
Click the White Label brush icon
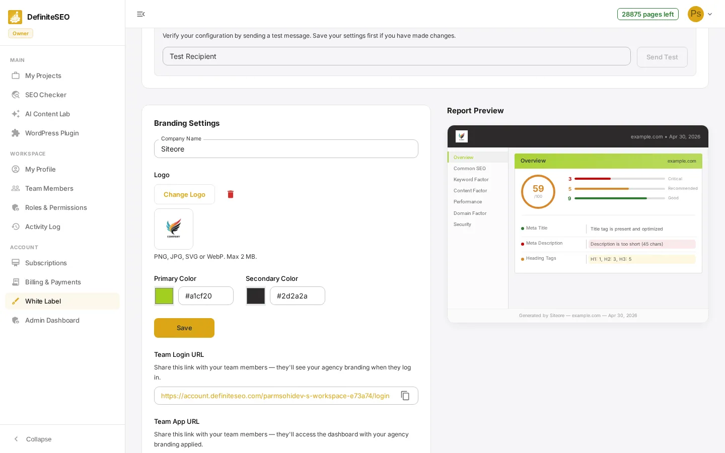click(16, 301)
